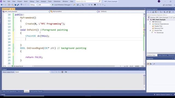
Task: Switch to Data Tools Operations tab
Action: [9, 91]
